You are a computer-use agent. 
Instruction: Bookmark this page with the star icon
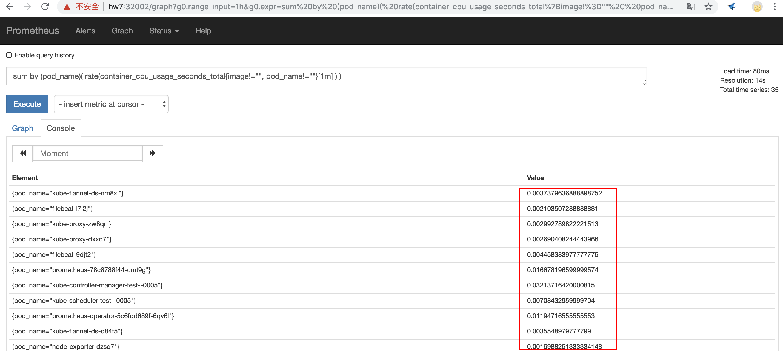[x=708, y=6]
